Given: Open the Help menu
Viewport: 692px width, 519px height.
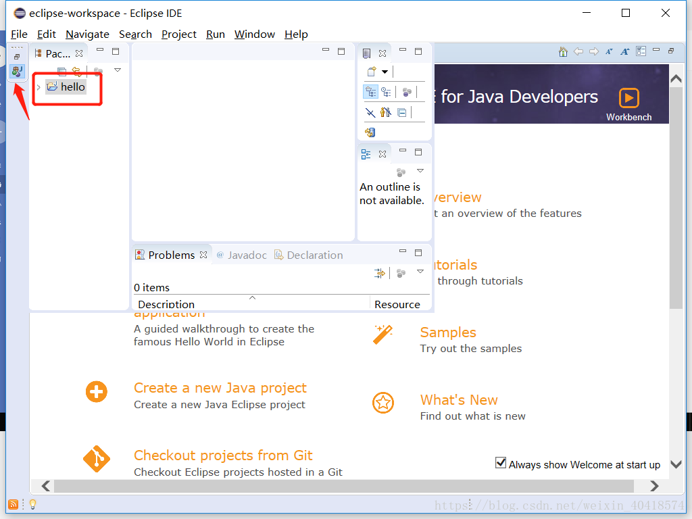Looking at the screenshot, I should pyautogui.click(x=296, y=34).
